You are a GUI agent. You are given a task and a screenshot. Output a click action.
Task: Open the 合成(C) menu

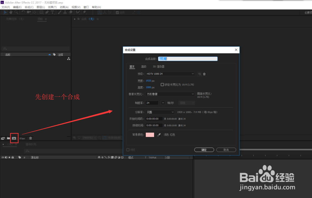(x=29, y=7)
